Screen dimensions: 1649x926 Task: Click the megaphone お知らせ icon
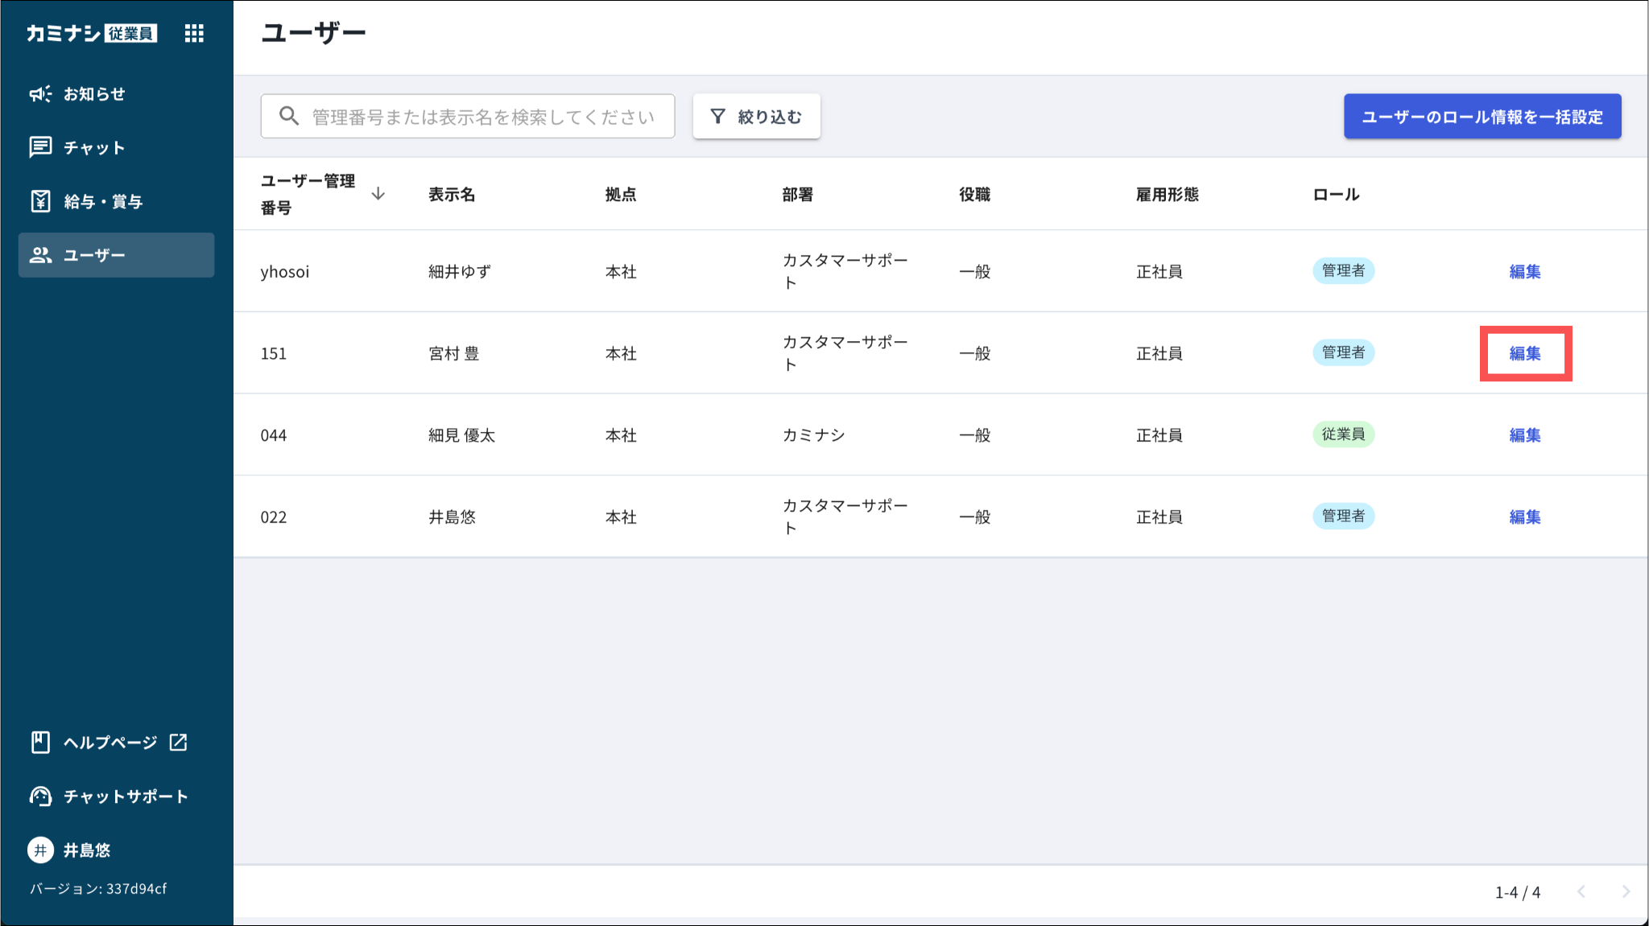[40, 94]
